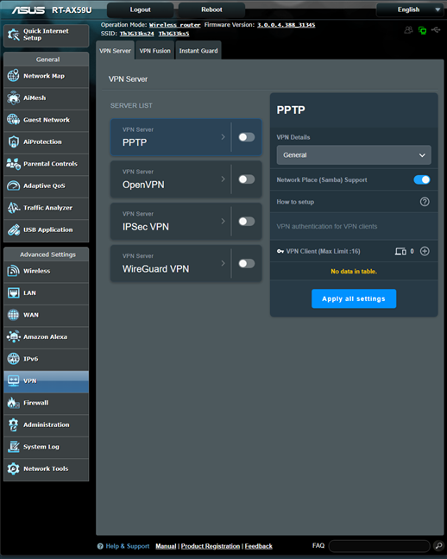Open the Manual link in footer
Image resolution: width=447 pixels, height=559 pixels.
(x=166, y=546)
